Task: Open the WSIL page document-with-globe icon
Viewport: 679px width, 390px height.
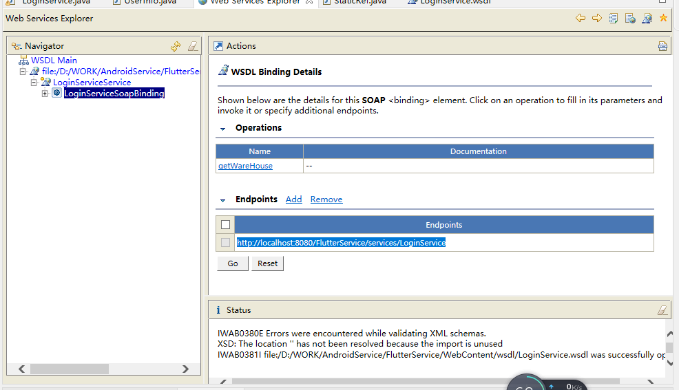Action: [x=630, y=18]
